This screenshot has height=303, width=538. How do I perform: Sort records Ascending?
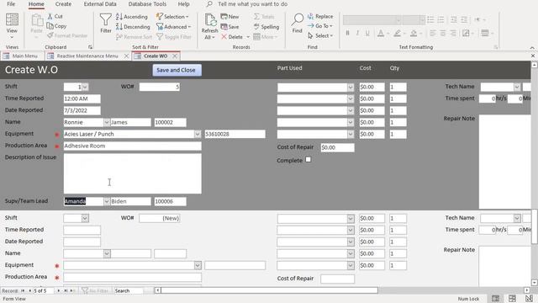pyautogui.click(x=132, y=17)
